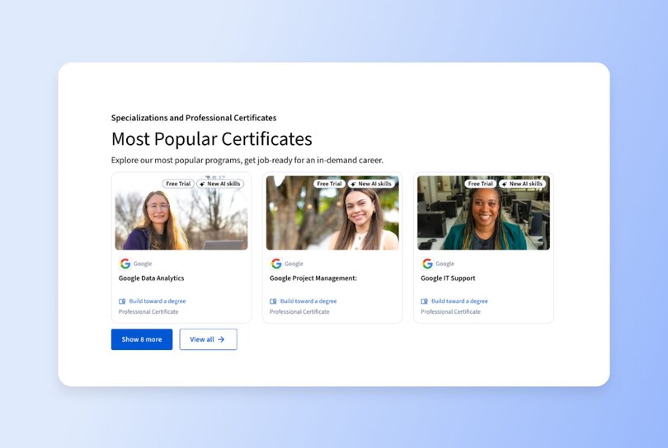Click Professional Certificate text under Project Management
This screenshot has width=668, height=448.
click(299, 312)
